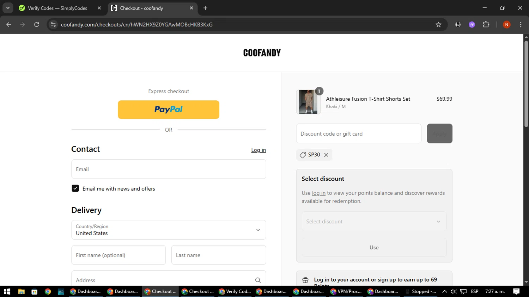Open the Extensions puzzle icon

(x=486, y=25)
